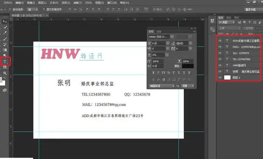Screen dimensions: 263x159
Task: Select the HNW婚诺网 layer name
Action: [239, 65]
